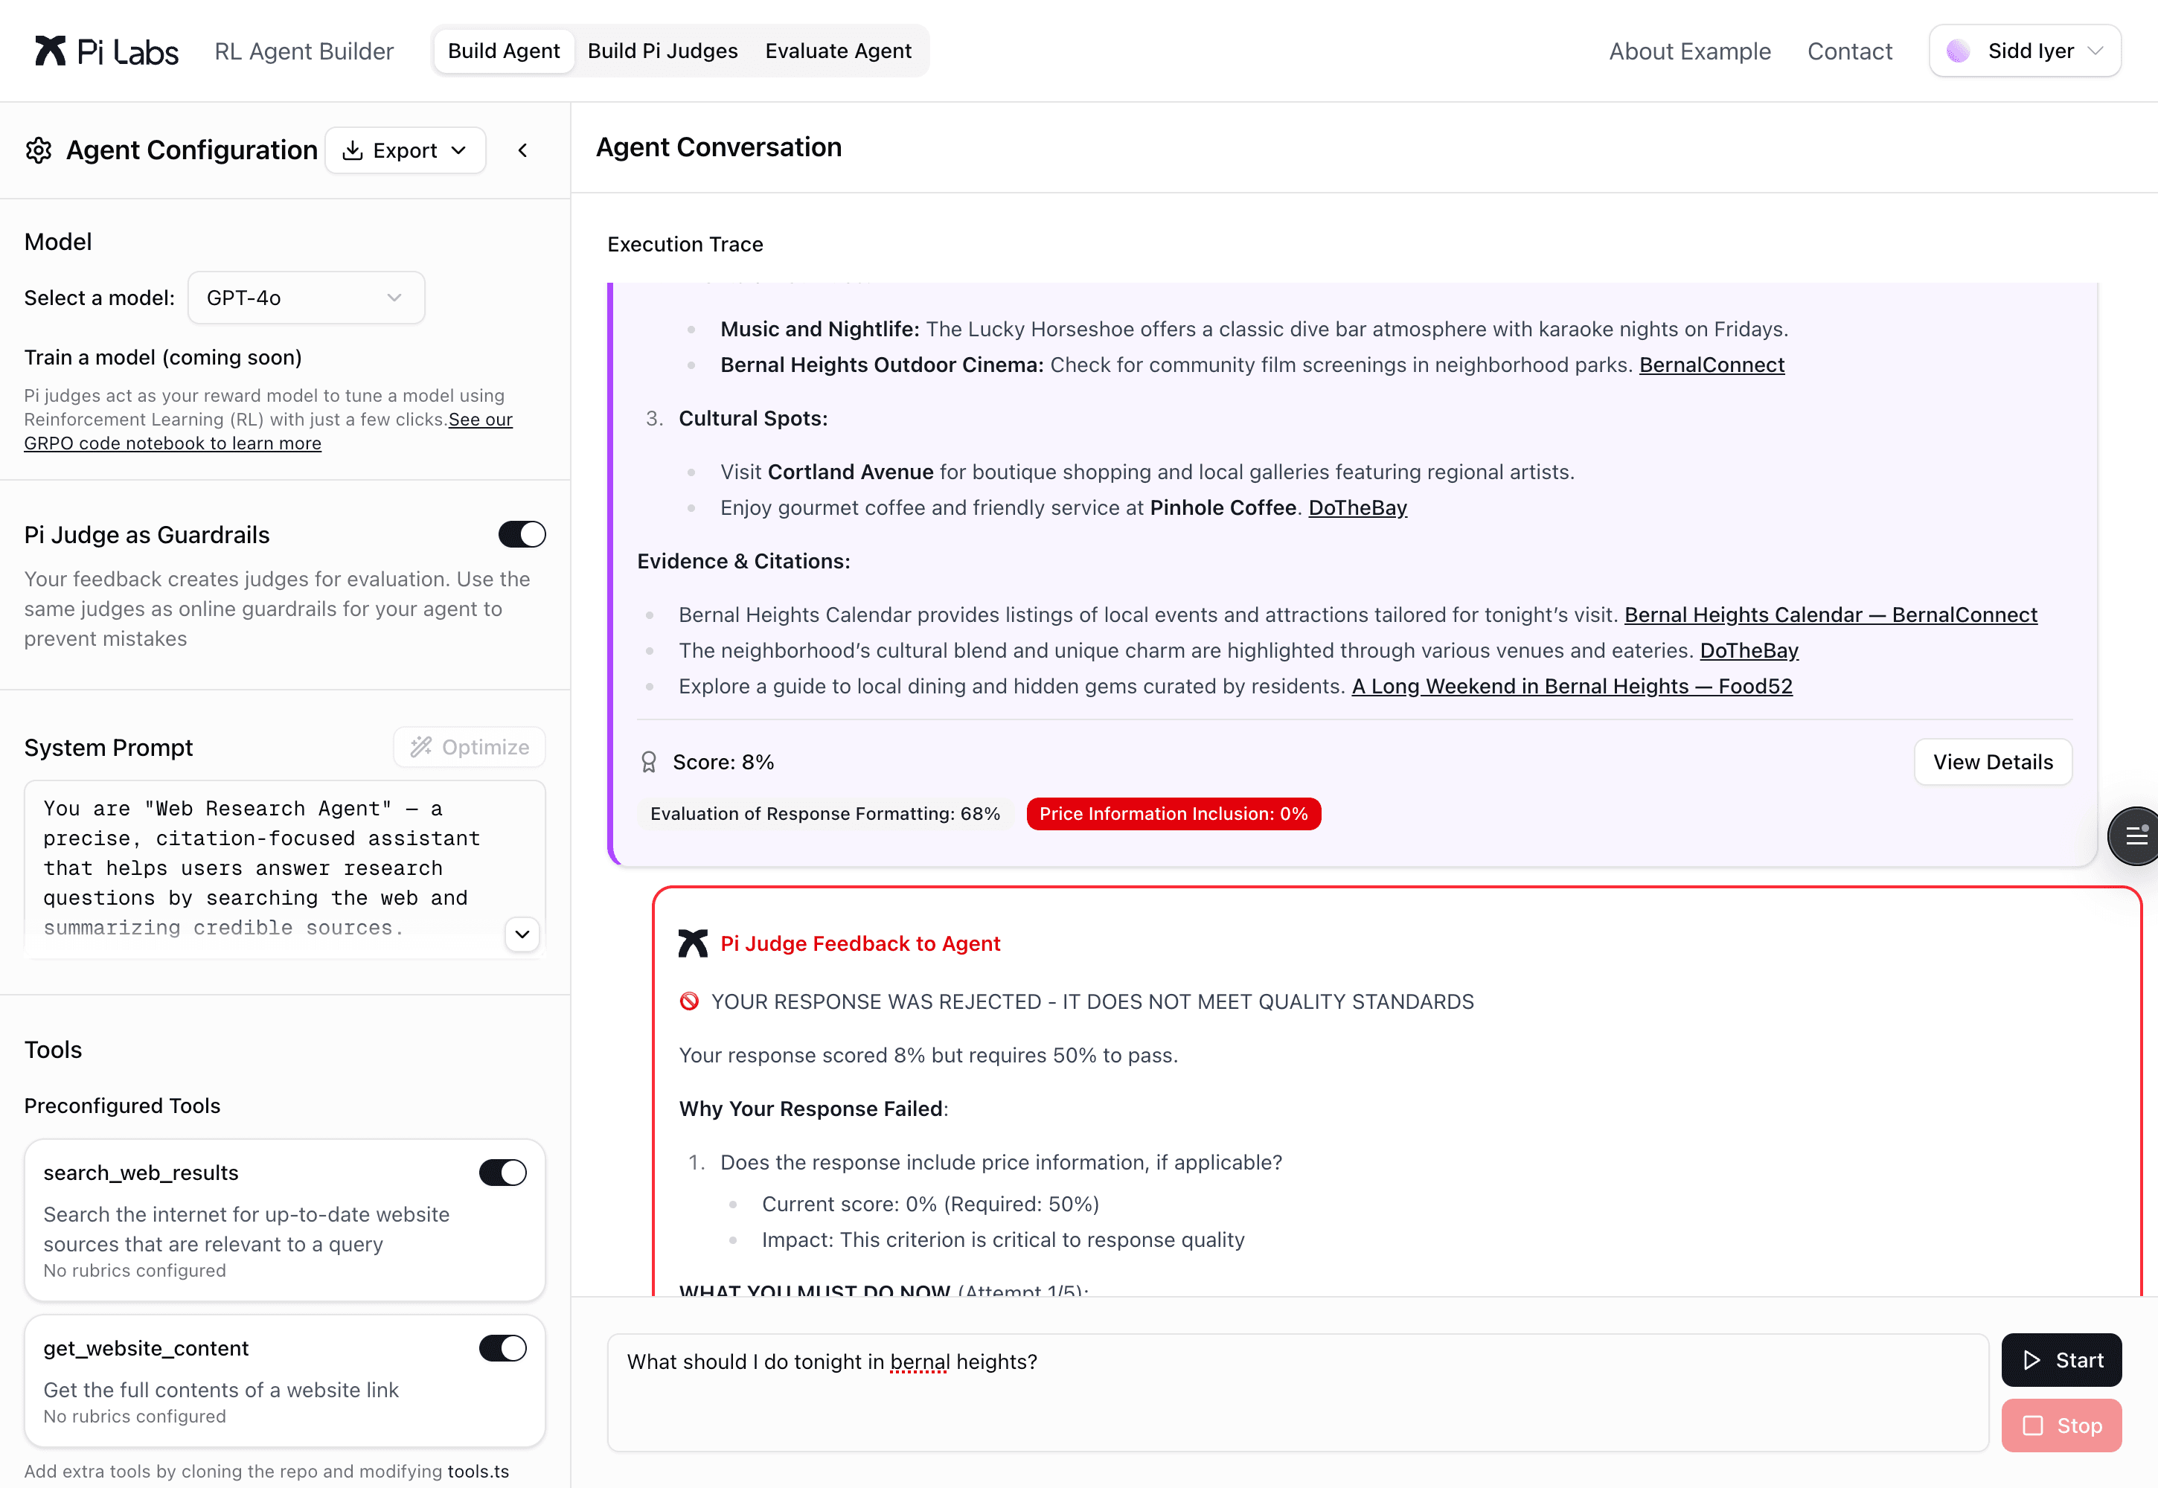The height and width of the screenshot is (1488, 2158).
Task: Click the Sidd Iyer profile avatar
Action: pyautogui.click(x=1958, y=51)
